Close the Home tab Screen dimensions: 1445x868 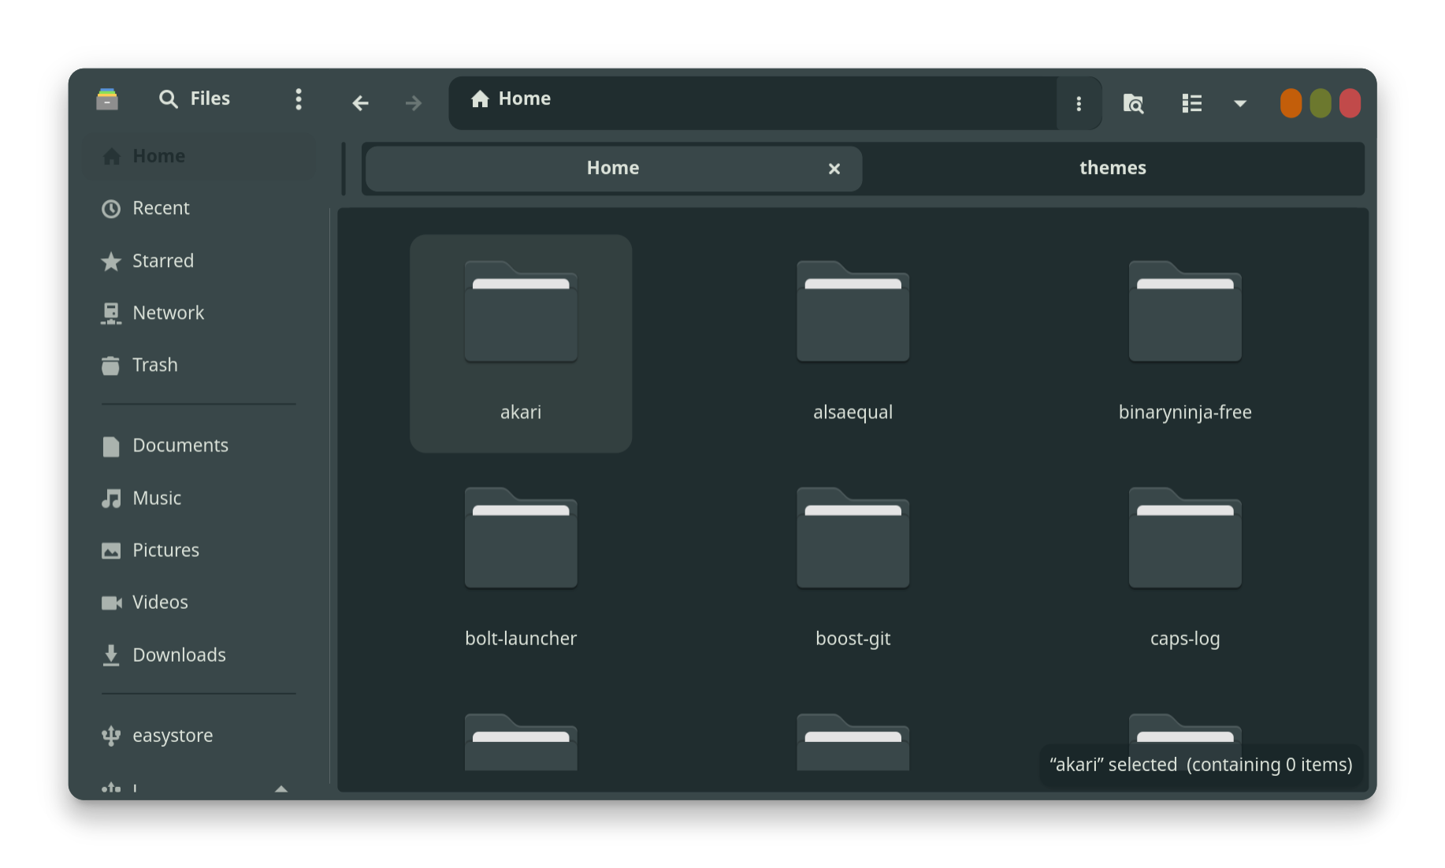click(834, 169)
